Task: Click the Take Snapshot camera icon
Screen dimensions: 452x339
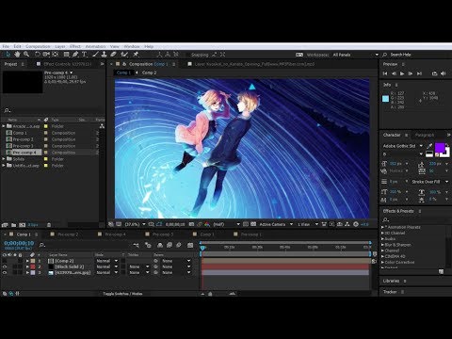Action: [x=191, y=224]
